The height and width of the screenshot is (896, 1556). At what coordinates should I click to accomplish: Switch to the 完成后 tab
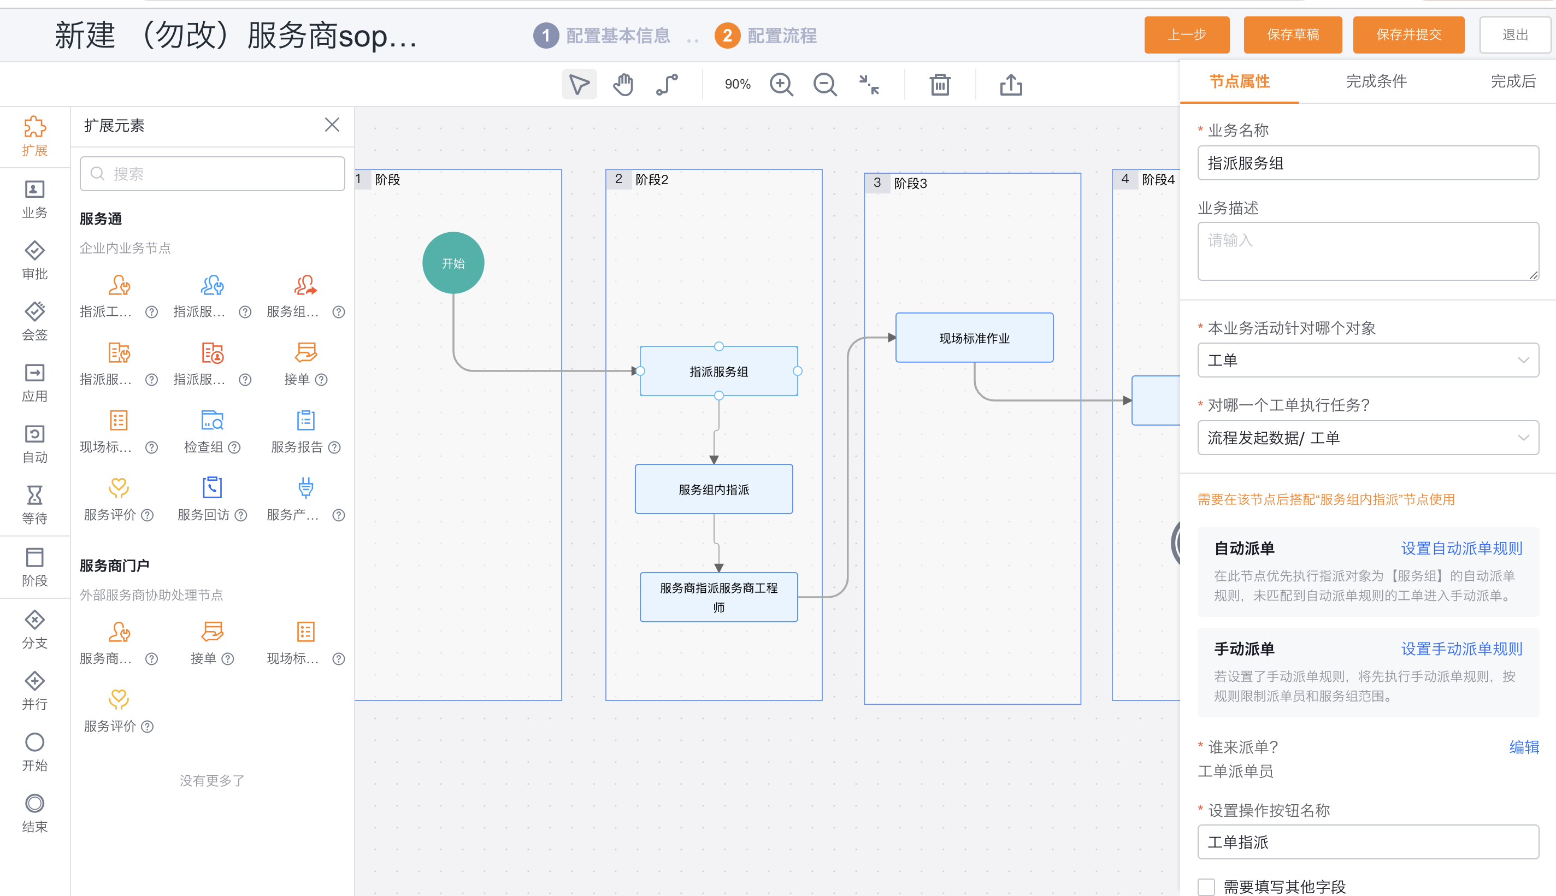[1513, 81]
